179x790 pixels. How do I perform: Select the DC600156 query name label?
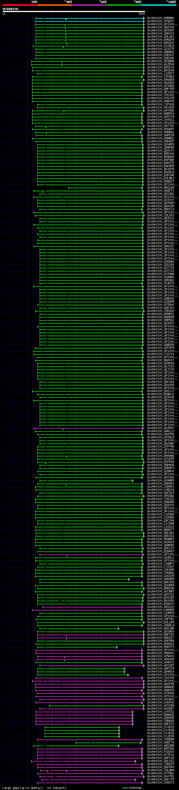pos(10,9)
